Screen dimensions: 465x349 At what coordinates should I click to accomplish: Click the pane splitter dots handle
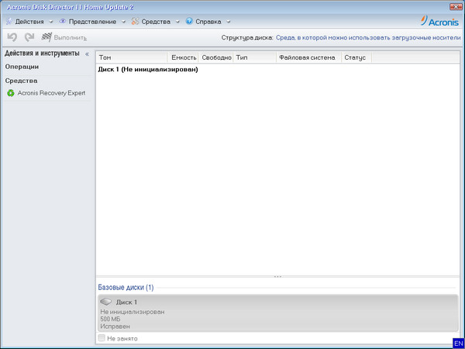click(278, 277)
